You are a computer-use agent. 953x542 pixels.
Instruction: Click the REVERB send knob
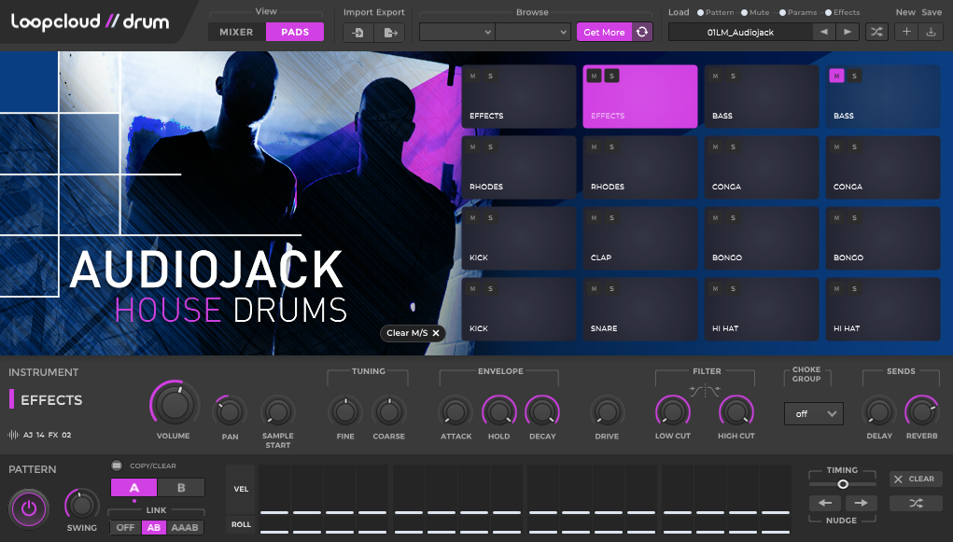[x=922, y=412]
